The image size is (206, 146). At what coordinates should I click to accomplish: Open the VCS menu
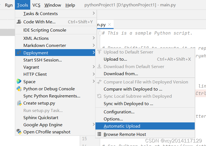tap(36, 5)
